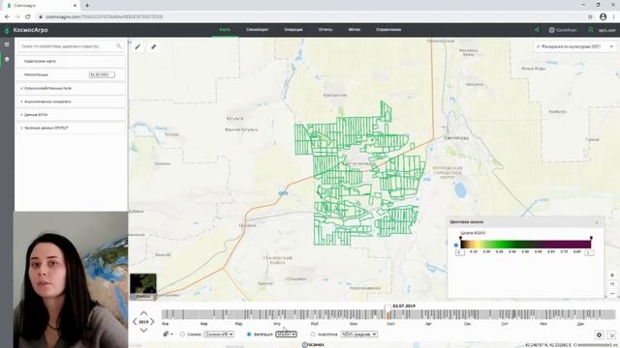Click the round icon below the hamburger menu
The image size is (620, 348).
pos(7,59)
